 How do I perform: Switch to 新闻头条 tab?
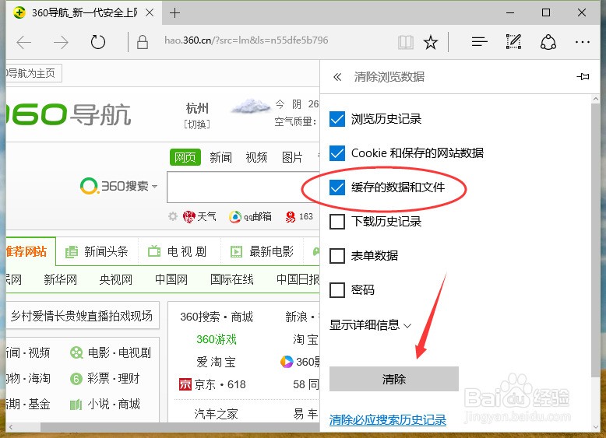pos(97,251)
